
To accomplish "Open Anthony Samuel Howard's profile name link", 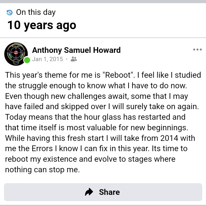I will pos(76,50).
